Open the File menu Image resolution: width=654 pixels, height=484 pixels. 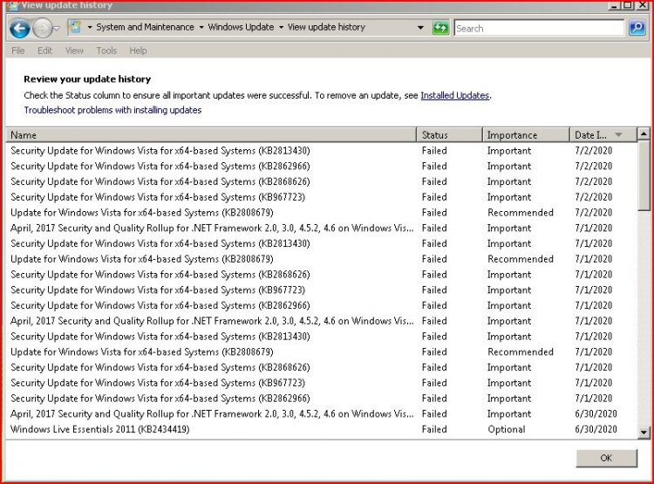(x=18, y=51)
